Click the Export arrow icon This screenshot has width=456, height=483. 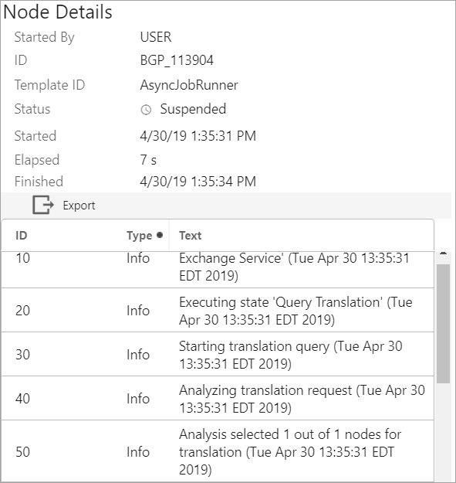tap(43, 205)
